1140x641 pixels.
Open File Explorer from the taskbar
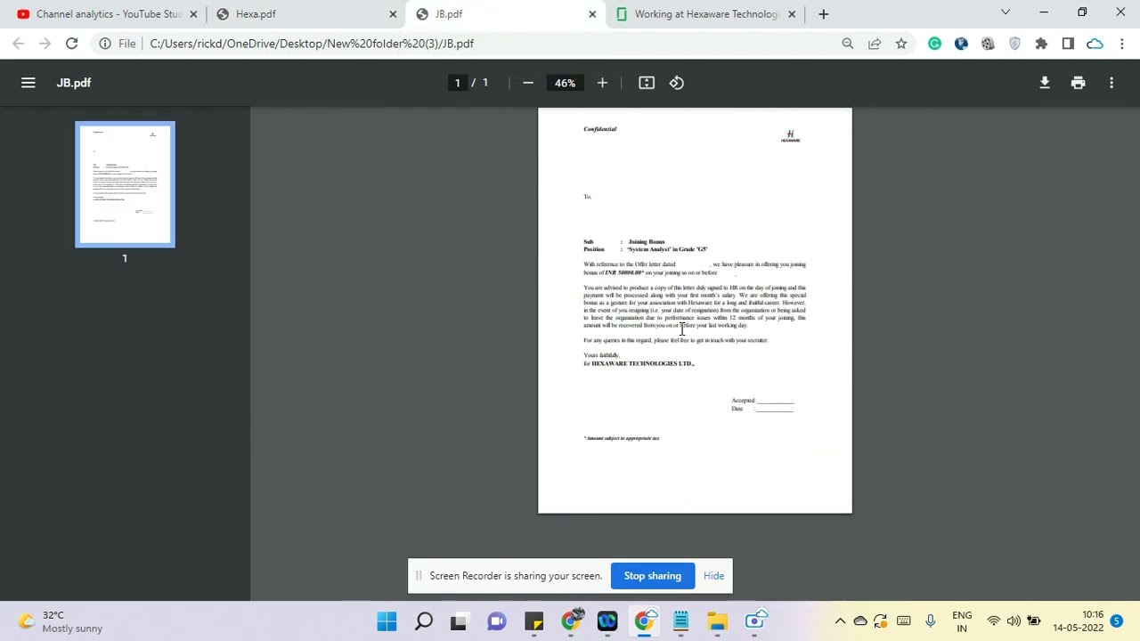718,621
